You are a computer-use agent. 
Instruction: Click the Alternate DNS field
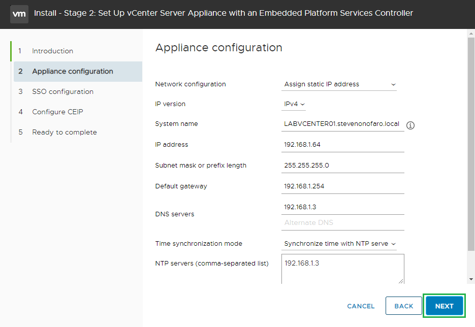click(x=342, y=223)
